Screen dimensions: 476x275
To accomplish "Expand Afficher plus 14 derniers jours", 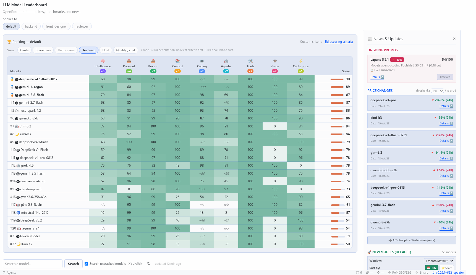I will coord(412,240).
